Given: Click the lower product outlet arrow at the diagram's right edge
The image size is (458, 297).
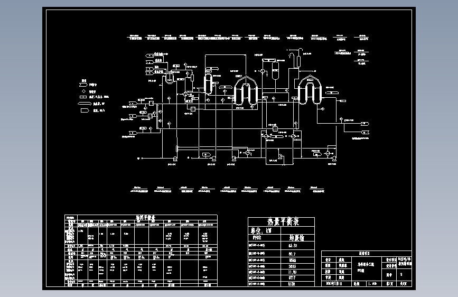Looking at the screenshot, I should (x=365, y=133).
